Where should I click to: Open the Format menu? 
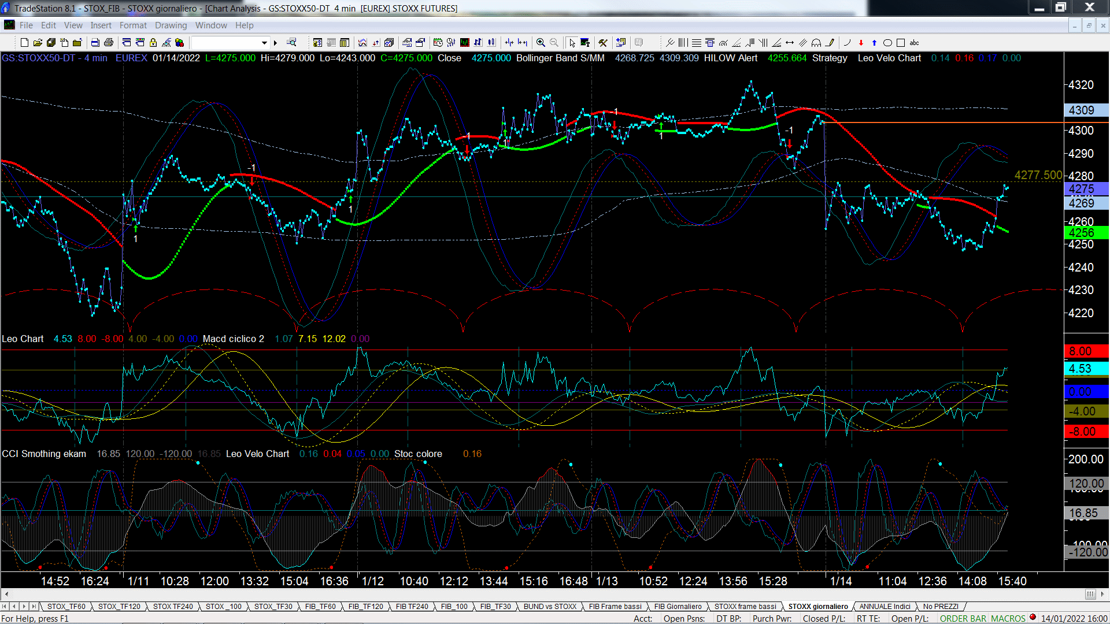click(x=133, y=25)
